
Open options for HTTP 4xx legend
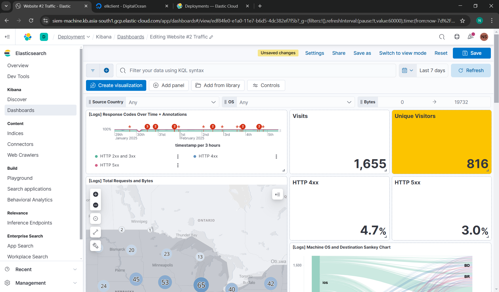coord(276,156)
